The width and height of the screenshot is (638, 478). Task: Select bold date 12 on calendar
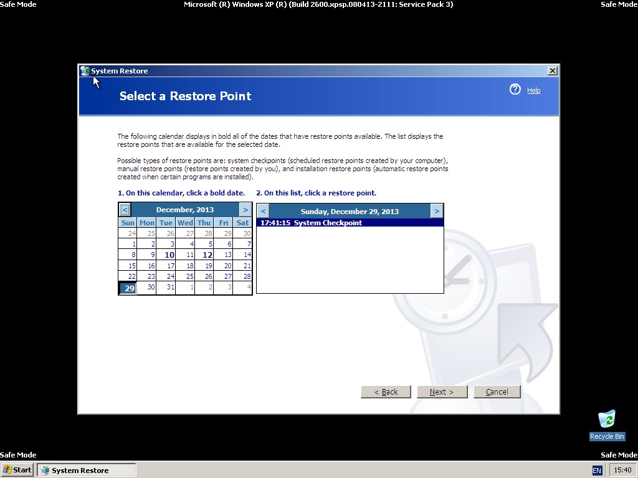point(204,255)
